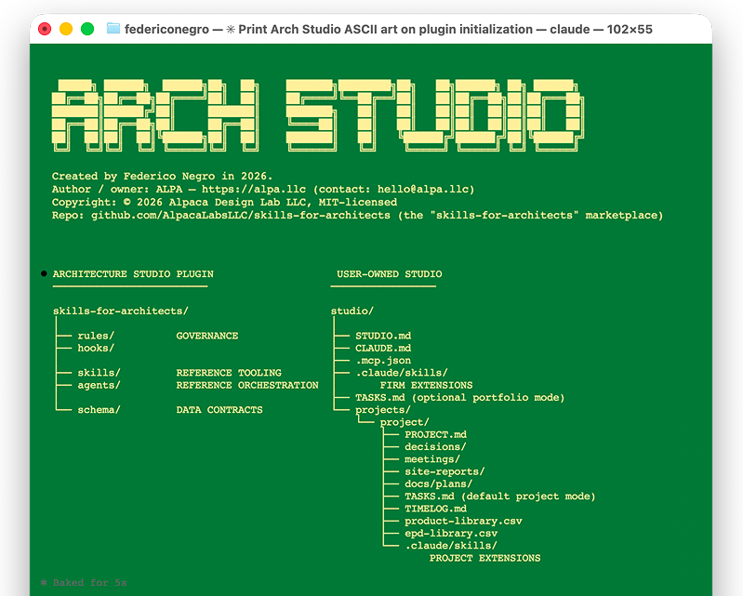This screenshot has width=743, height=596.
Task: Select the 'product-library.csv' file entry
Action: 463,521
